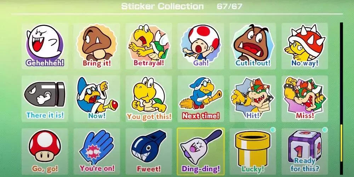Choose the Bowser "Hit!" sticker

point(253,99)
